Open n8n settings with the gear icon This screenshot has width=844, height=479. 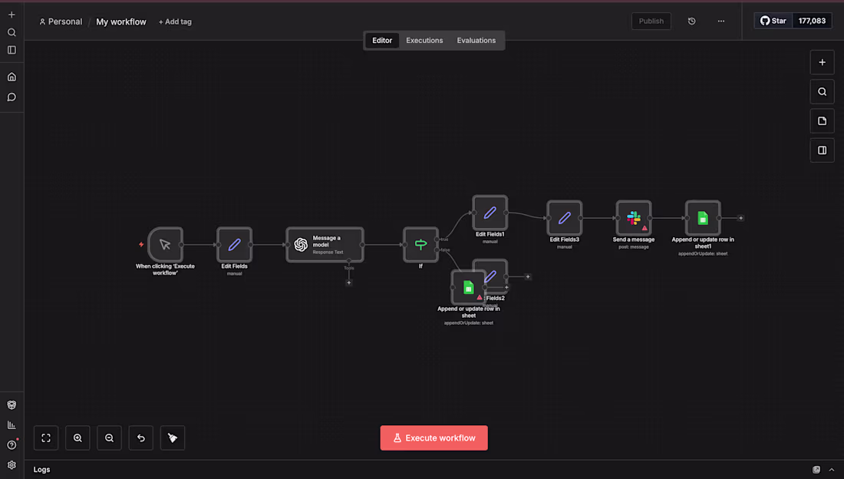tap(11, 465)
